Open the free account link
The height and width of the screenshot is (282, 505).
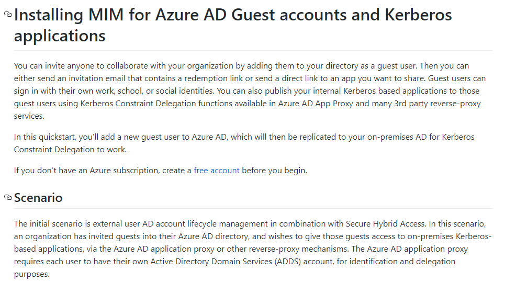pos(217,170)
